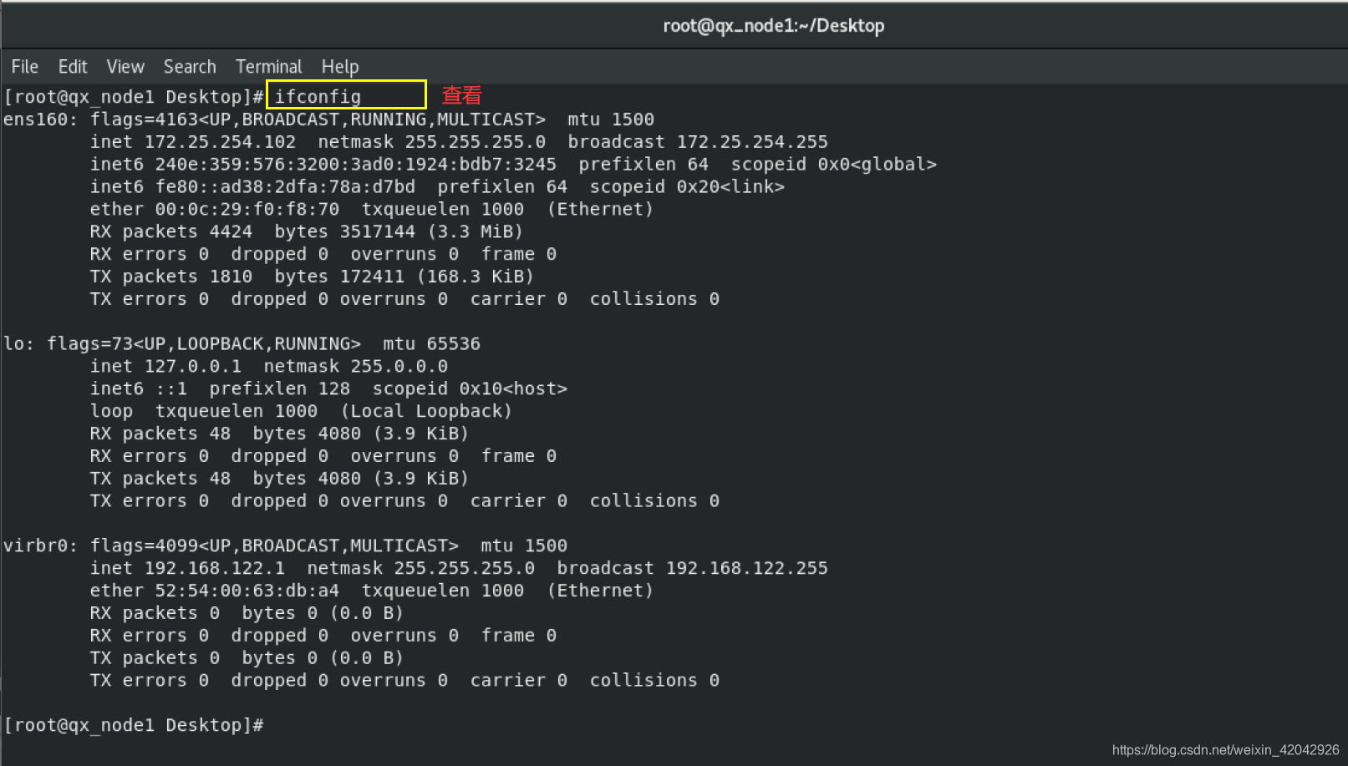Image resolution: width=1348 pixels, height=766 pixels.
Task: Click the link-local address fe80::ad38:2dfa:78a:d7bd
Action: [x=285, y=187]
